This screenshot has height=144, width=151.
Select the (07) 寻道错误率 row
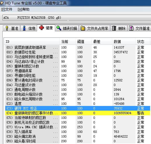[78, 71]
